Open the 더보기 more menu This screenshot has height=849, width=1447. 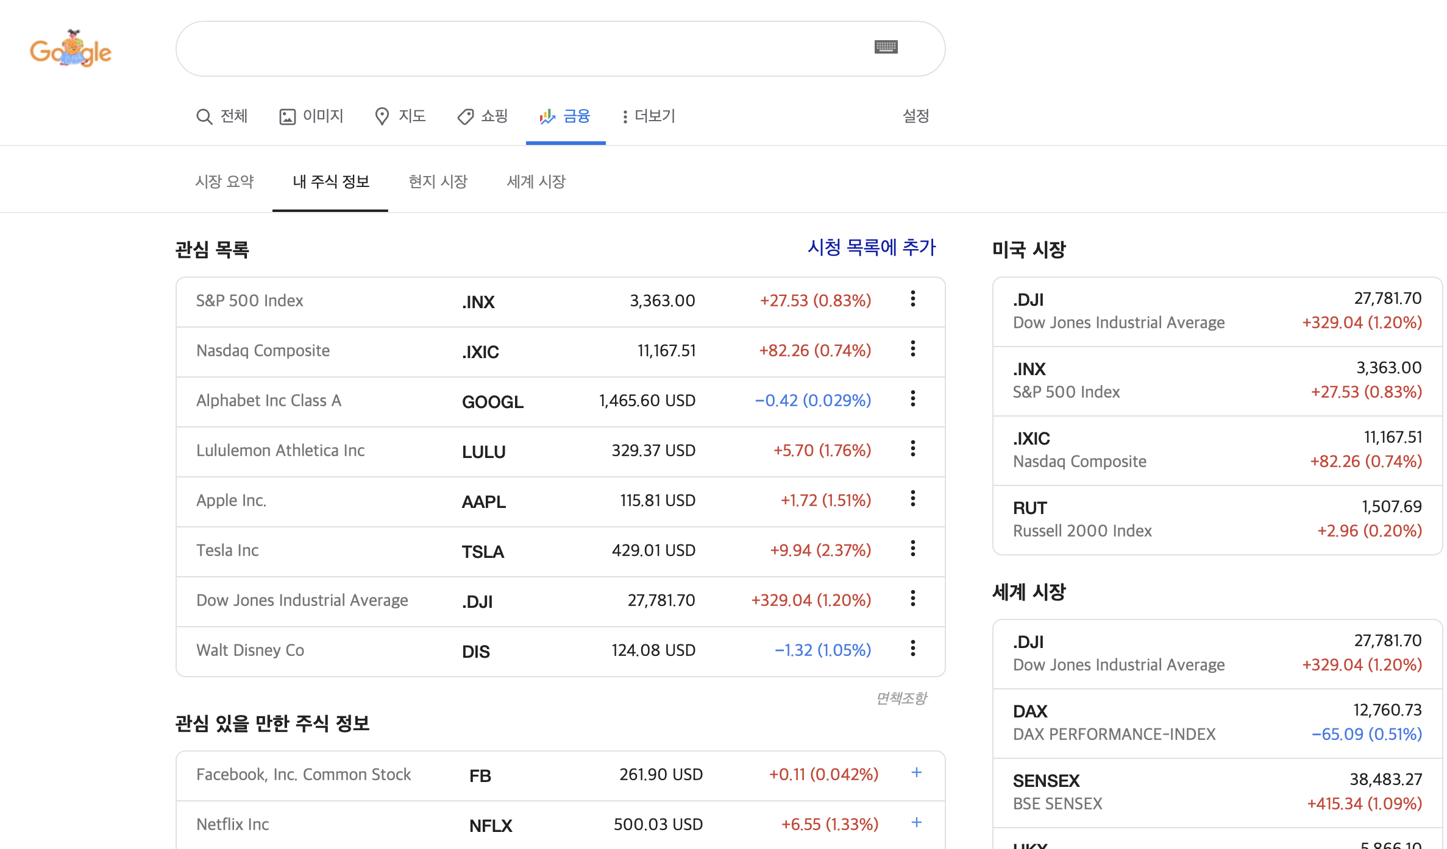click(649, 116)
